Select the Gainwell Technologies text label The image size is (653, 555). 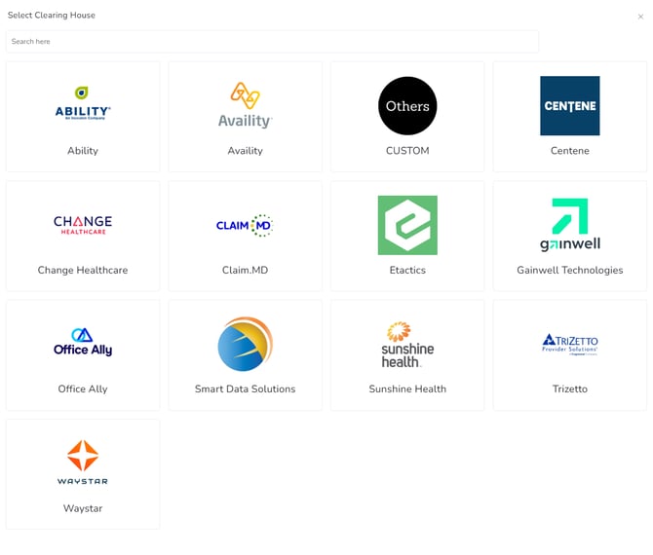[x=570, y=270]
